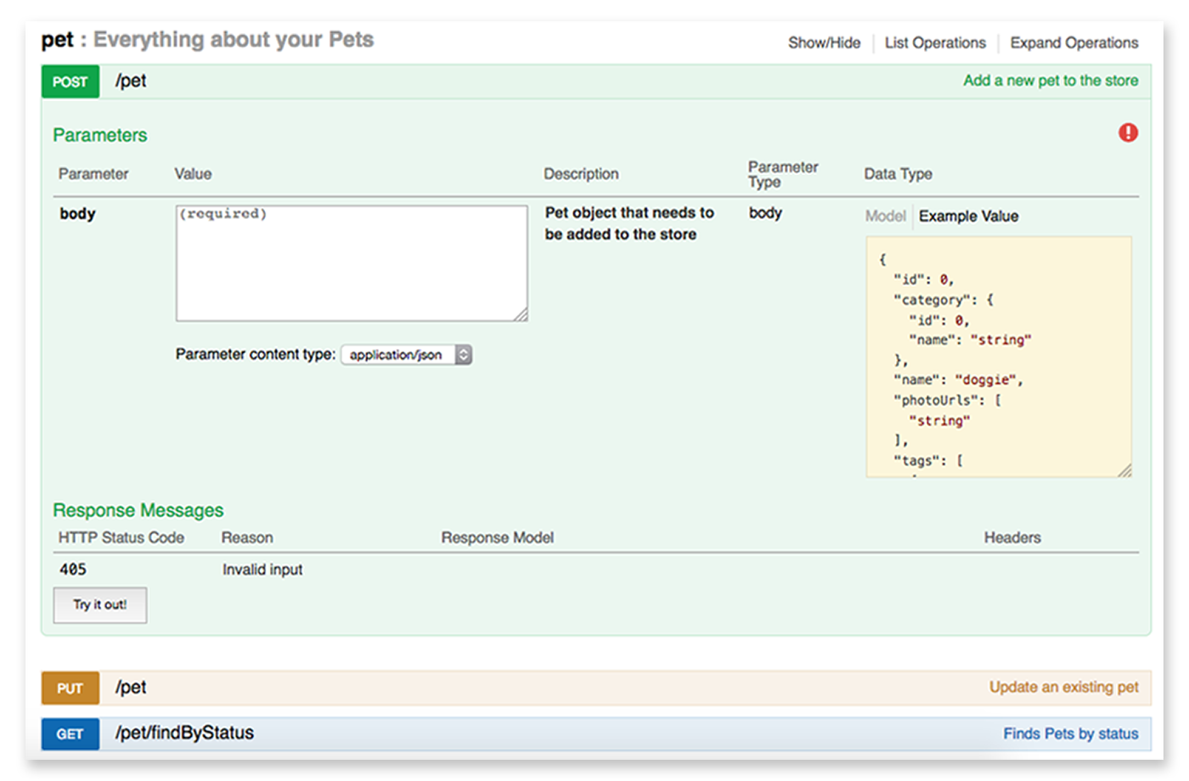1189x781 pixels.
Task: Select the Example Value tab
Action: pos(968,216)
